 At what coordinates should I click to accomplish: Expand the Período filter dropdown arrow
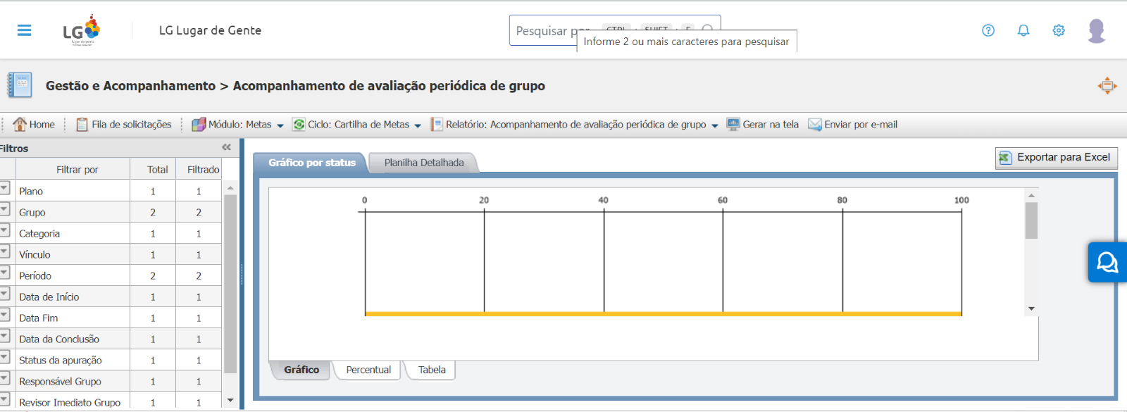point(4,273)
